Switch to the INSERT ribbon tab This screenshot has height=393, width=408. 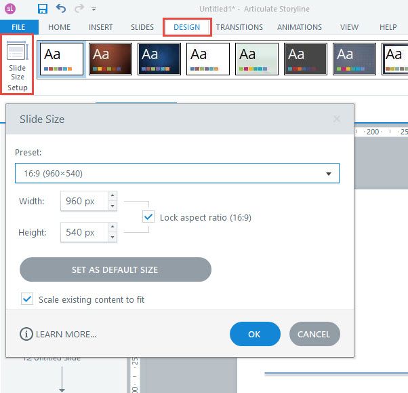pos(101,27)
